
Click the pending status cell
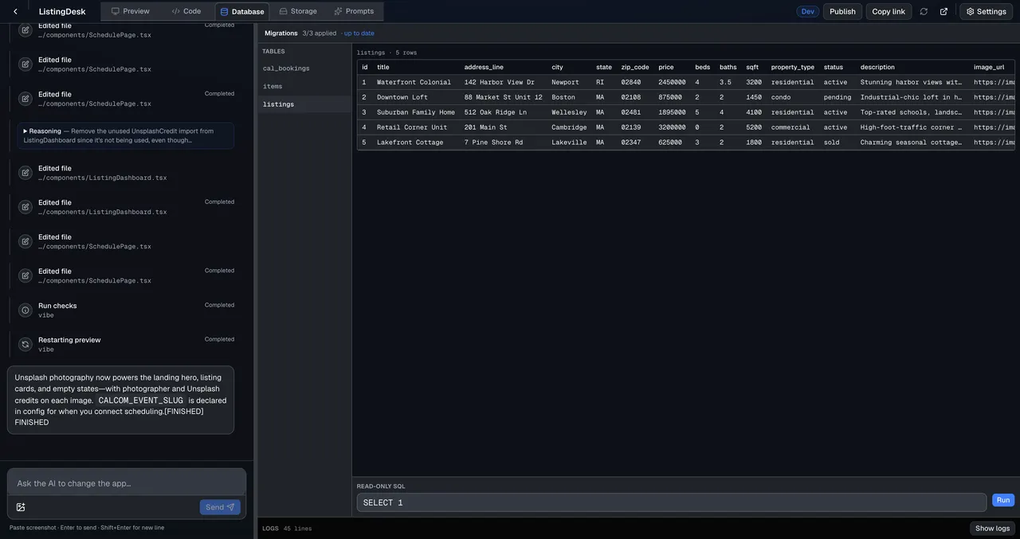pyautogui.click(x=838, y=97)
